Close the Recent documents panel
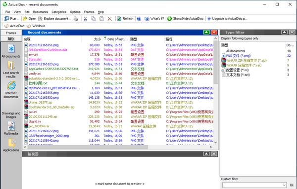The image size is (297, 189). click(x=214, y=32)
